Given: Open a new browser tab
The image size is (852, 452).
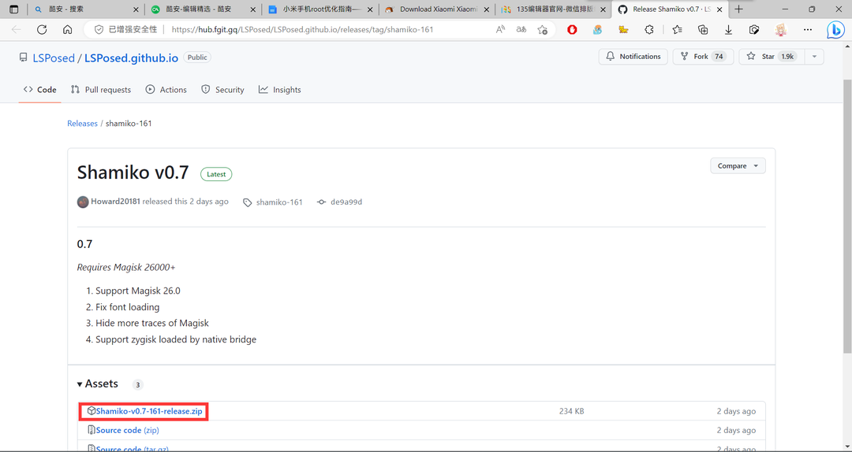Looking at the screenshot, I should [x=738, y=9].
